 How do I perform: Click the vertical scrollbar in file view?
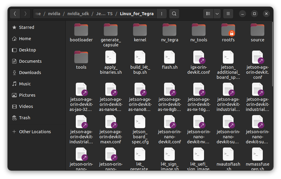click(272, 54)
